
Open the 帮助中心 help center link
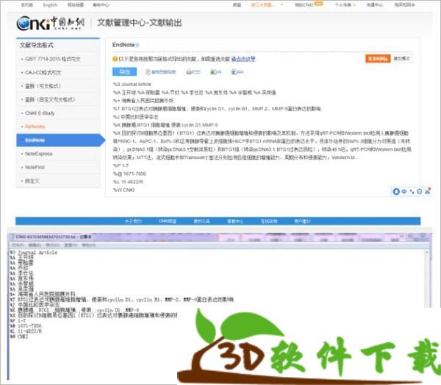[101, 5]
